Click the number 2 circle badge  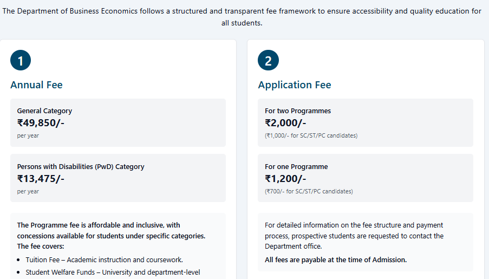[268, 61]
